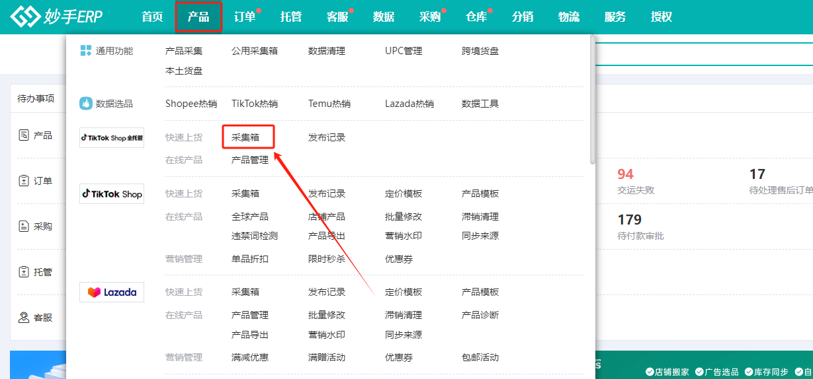This screenshot has height=379, width=813.
Task: Open 数据清理
Action: [x=327, y=51]
